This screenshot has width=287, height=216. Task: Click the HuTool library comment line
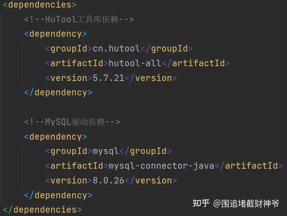[79, 20]
